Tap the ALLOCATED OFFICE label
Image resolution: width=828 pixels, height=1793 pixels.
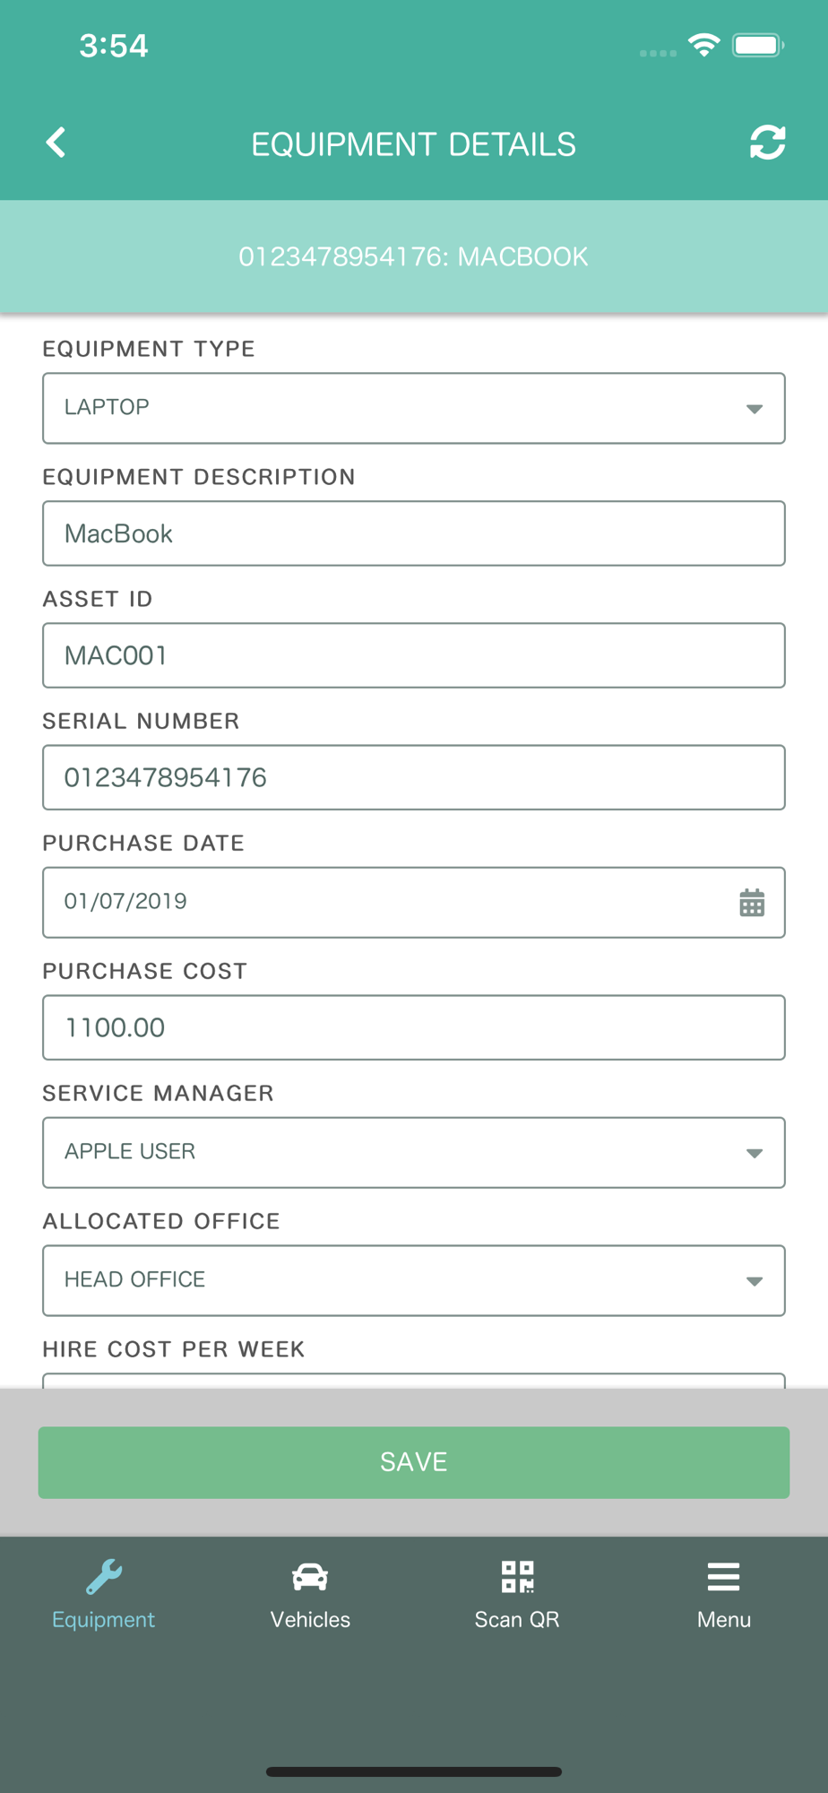click(x=161, y=1221)
